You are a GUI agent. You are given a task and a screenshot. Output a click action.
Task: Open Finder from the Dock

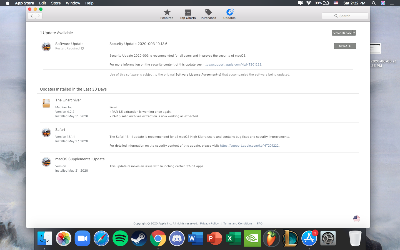pos(45,238)
